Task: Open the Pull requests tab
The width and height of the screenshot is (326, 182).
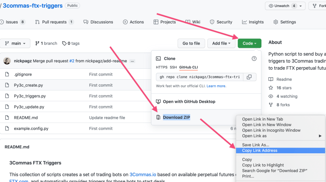Action: 54,22
